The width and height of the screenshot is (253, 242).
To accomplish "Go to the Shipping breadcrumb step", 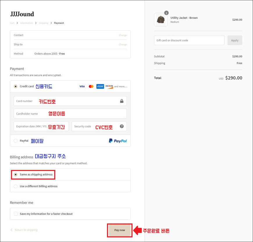I will [x=43, y=23].
